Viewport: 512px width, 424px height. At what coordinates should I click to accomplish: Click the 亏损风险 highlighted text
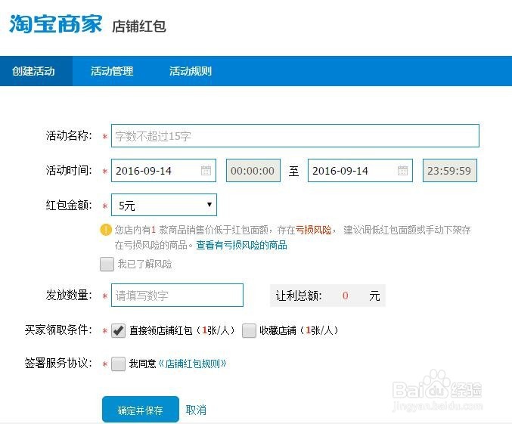click(313, 230)
